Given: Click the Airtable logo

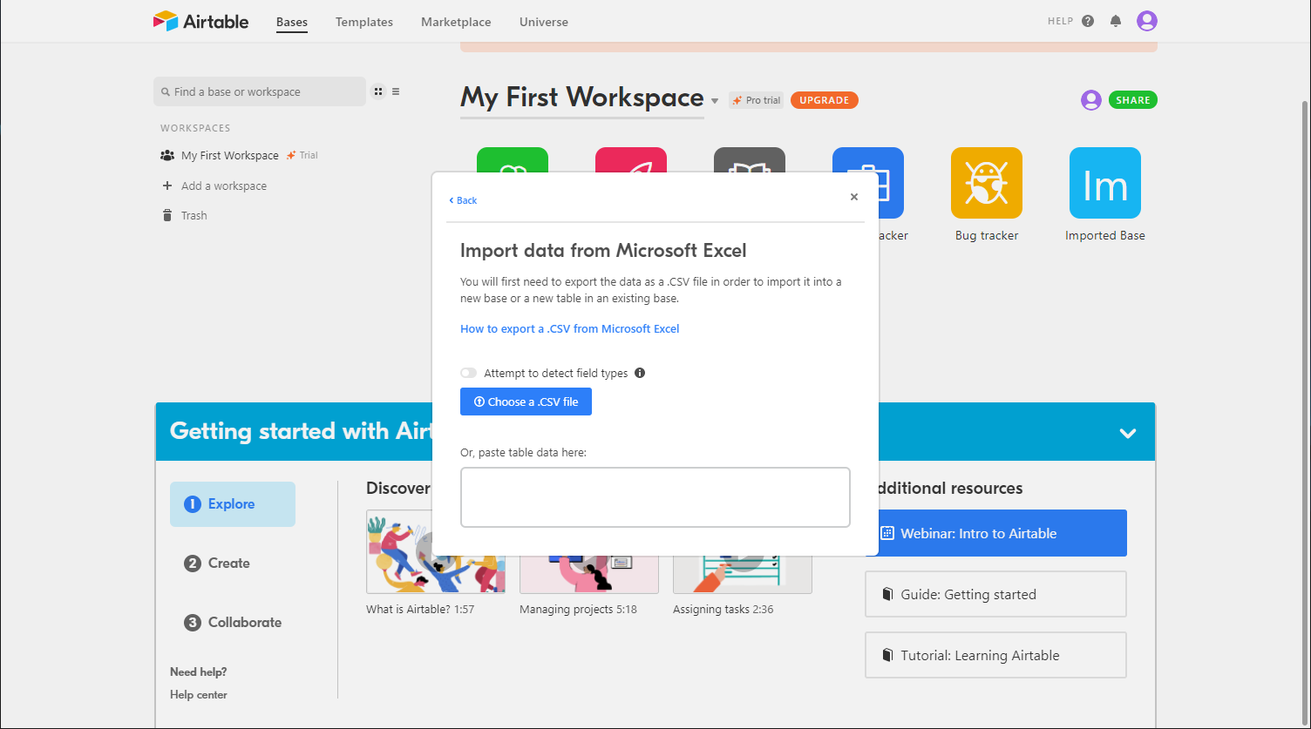Looking at the screenshot, I should pos(200,21).
